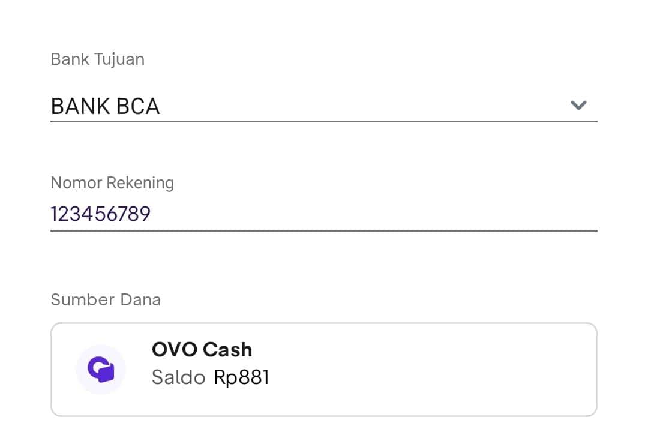Image resolution: width=648 pixels, height=441 pixels.
Task: Click the empty right area of OVO Cash card
Action: [x=480, y=370]
